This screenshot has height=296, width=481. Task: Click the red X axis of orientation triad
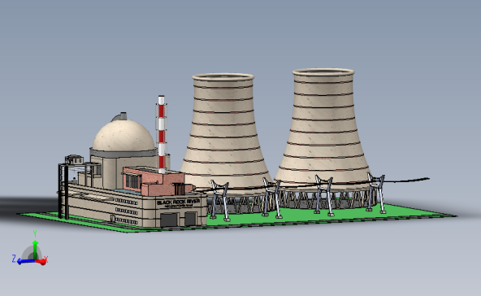tap(41, 261)
